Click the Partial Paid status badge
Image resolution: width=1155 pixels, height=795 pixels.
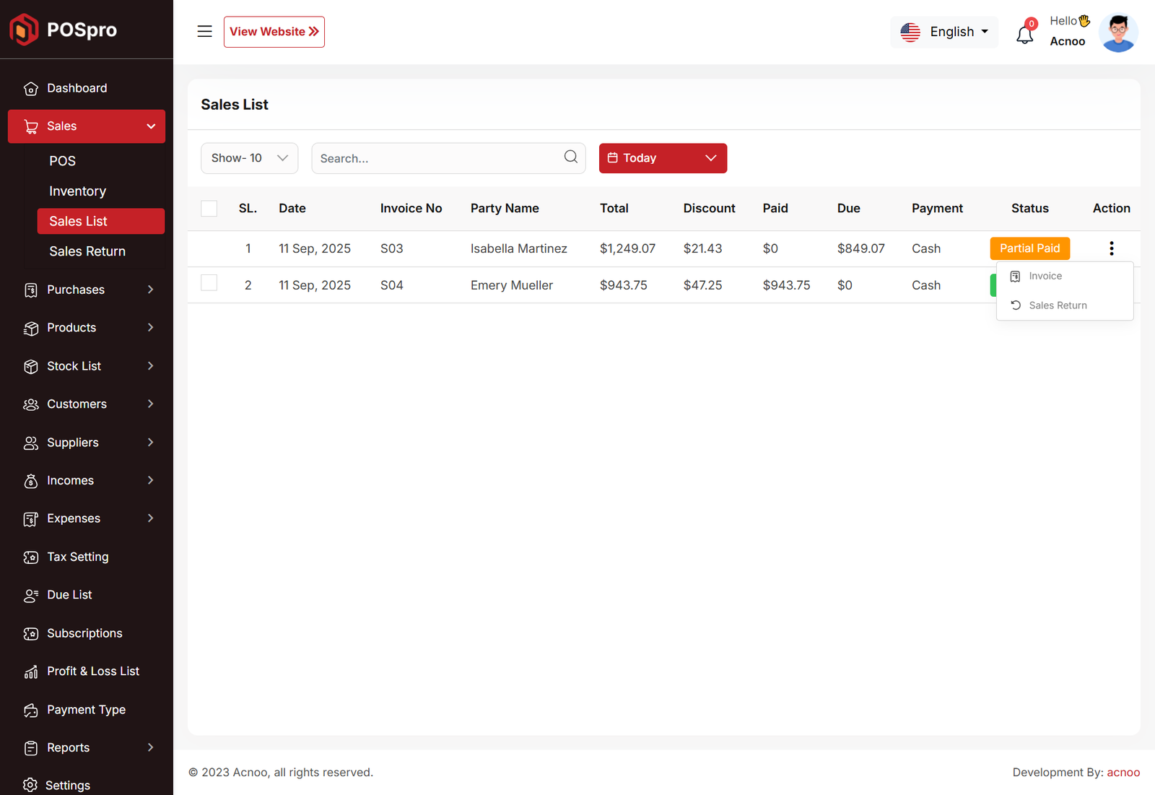[x=1029, y=248]
